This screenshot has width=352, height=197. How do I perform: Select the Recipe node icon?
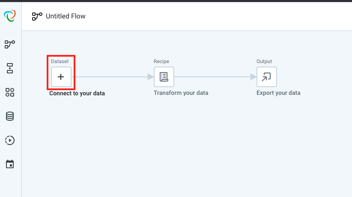(164, 77)
